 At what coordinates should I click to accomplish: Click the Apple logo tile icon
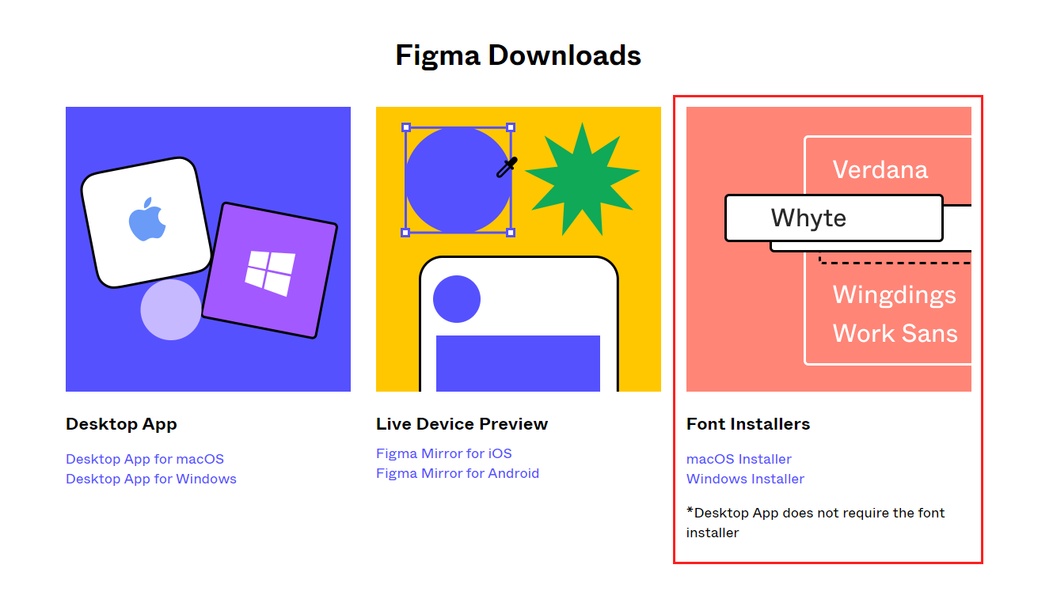pos(147,222)
